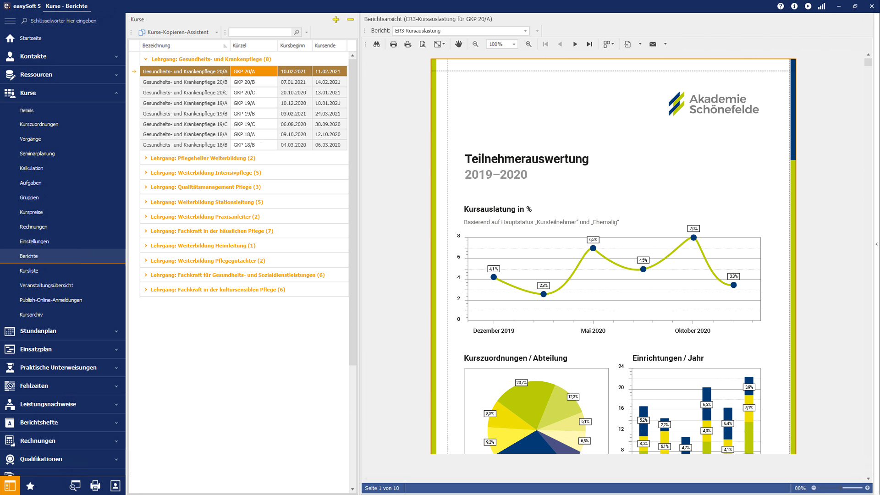This screenshot has height=495, width=880.
Task: Go to last report page
Action: 589,44
